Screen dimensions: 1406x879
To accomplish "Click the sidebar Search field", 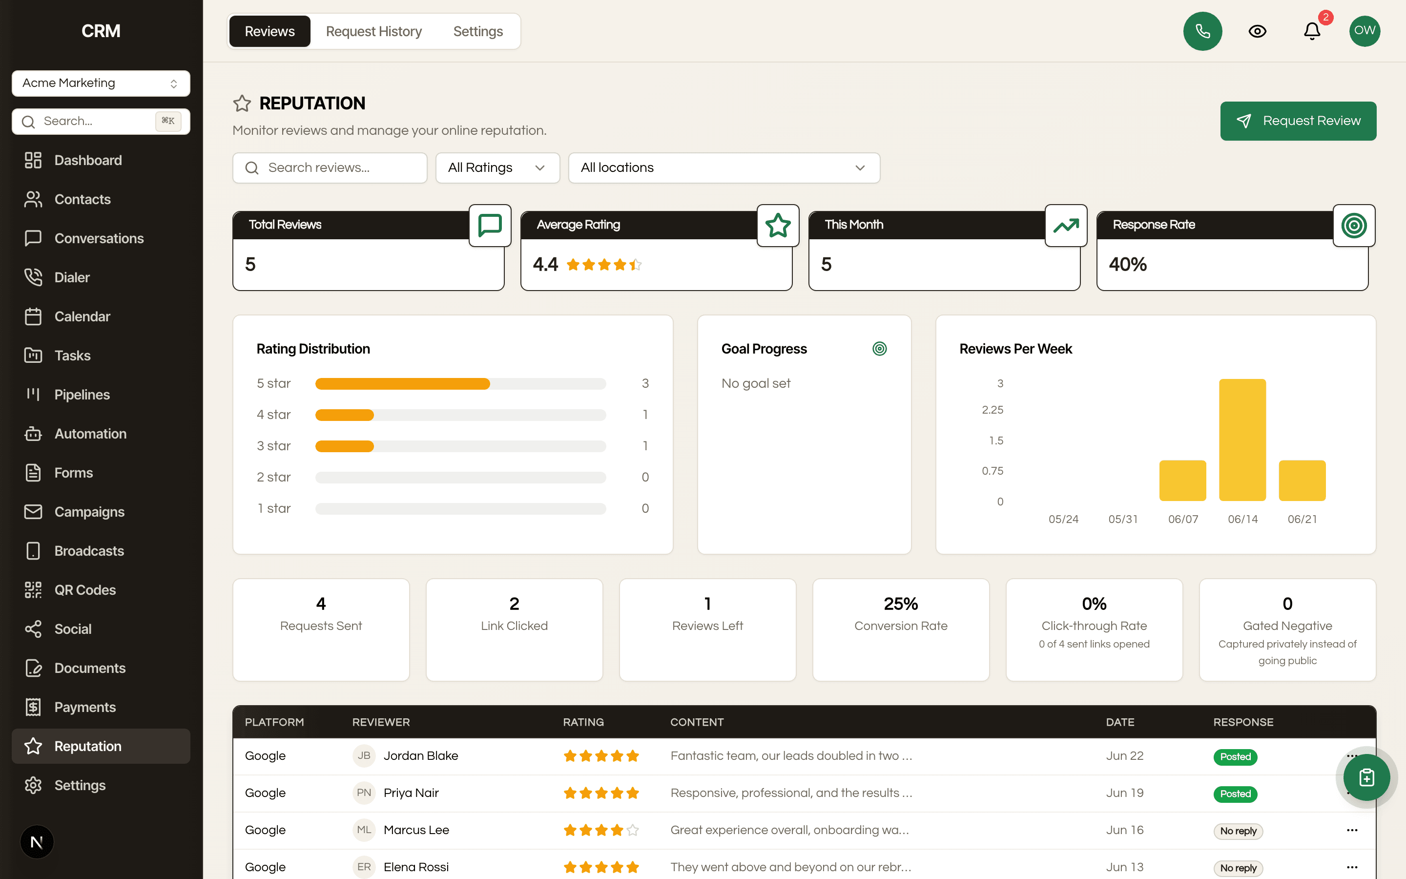I will (101, 121).
